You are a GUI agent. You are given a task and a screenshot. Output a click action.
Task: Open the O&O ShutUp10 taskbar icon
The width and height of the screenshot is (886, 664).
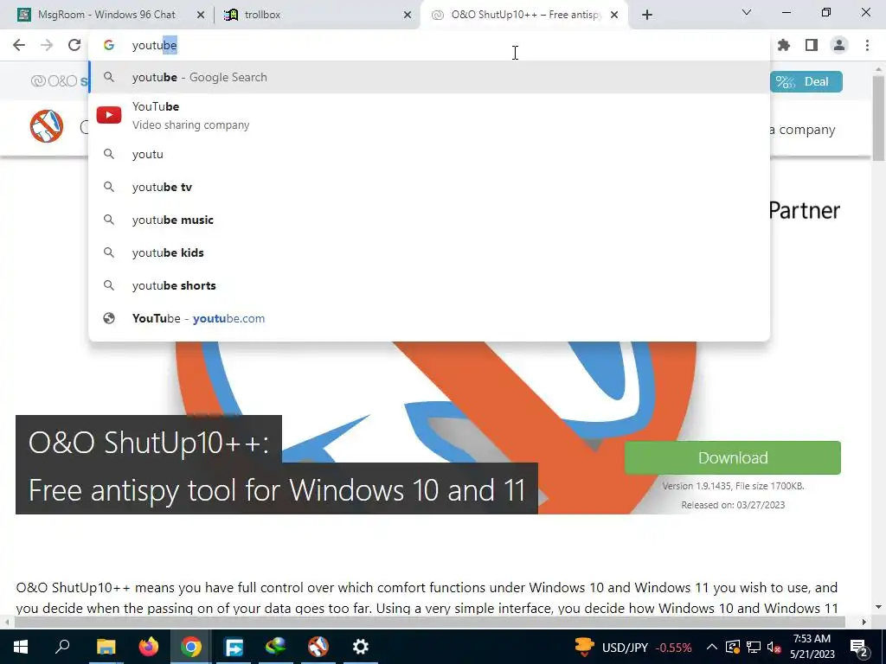[x=318, y=647]
